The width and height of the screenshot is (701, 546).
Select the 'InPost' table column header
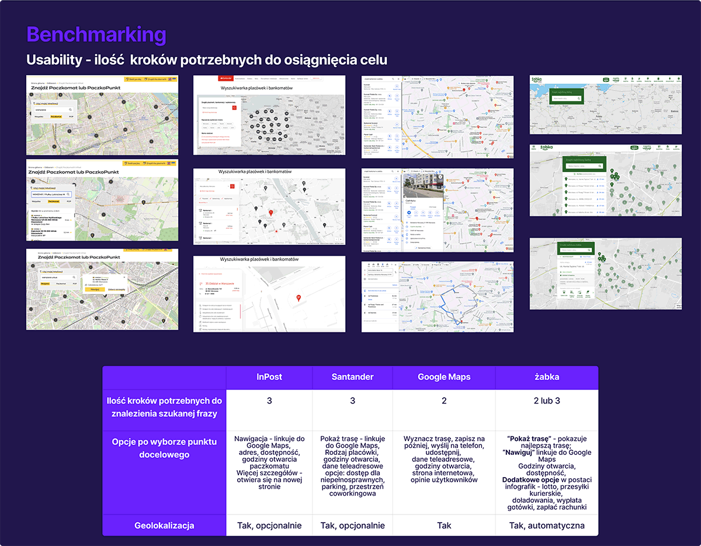tap(269, 377)
